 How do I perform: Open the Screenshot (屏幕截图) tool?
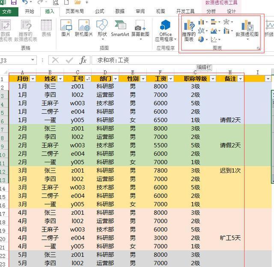140,29
